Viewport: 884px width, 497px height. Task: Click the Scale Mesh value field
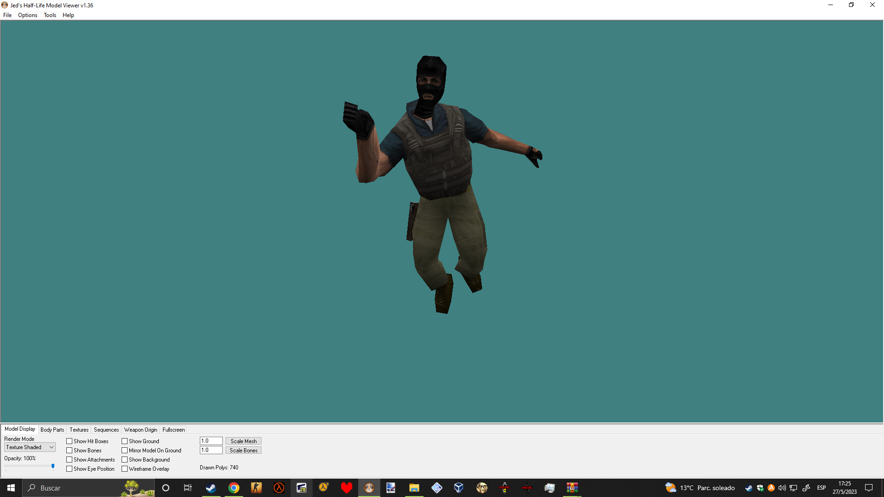click(x=210, y=440)
